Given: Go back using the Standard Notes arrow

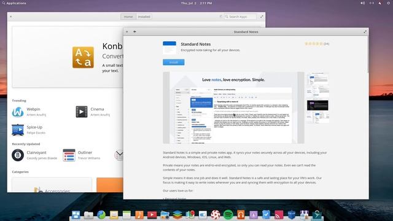Looking at the screenshot, I should tap(134, 31).
